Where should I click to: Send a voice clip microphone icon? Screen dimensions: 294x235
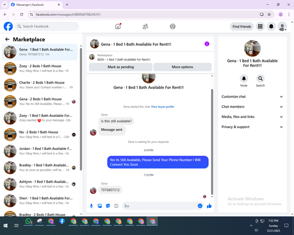(x=91, y=206)
